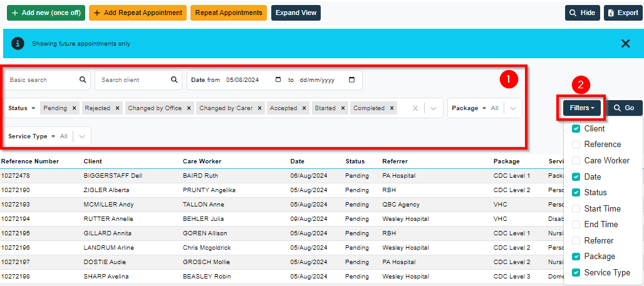Clear all selected Status values
The width and height of the screenshot is (644, 286).
coord(415,108)
